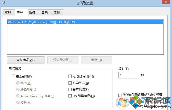The image size is (172, 110).
Task: Select the 最小(M) radio option
Action: click(x=18, y=83)
